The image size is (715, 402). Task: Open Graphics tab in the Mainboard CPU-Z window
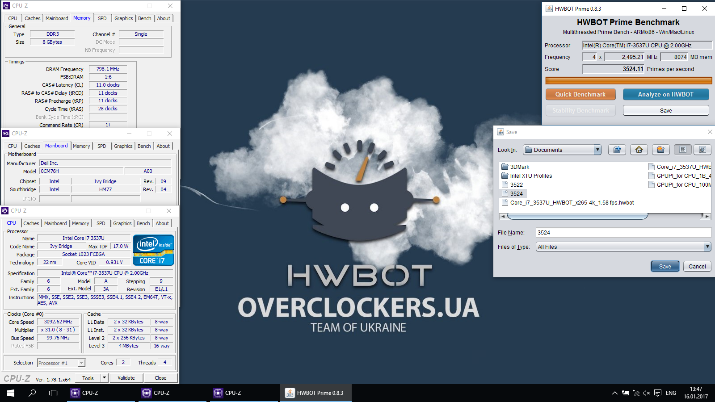click(x=123, y=146)
